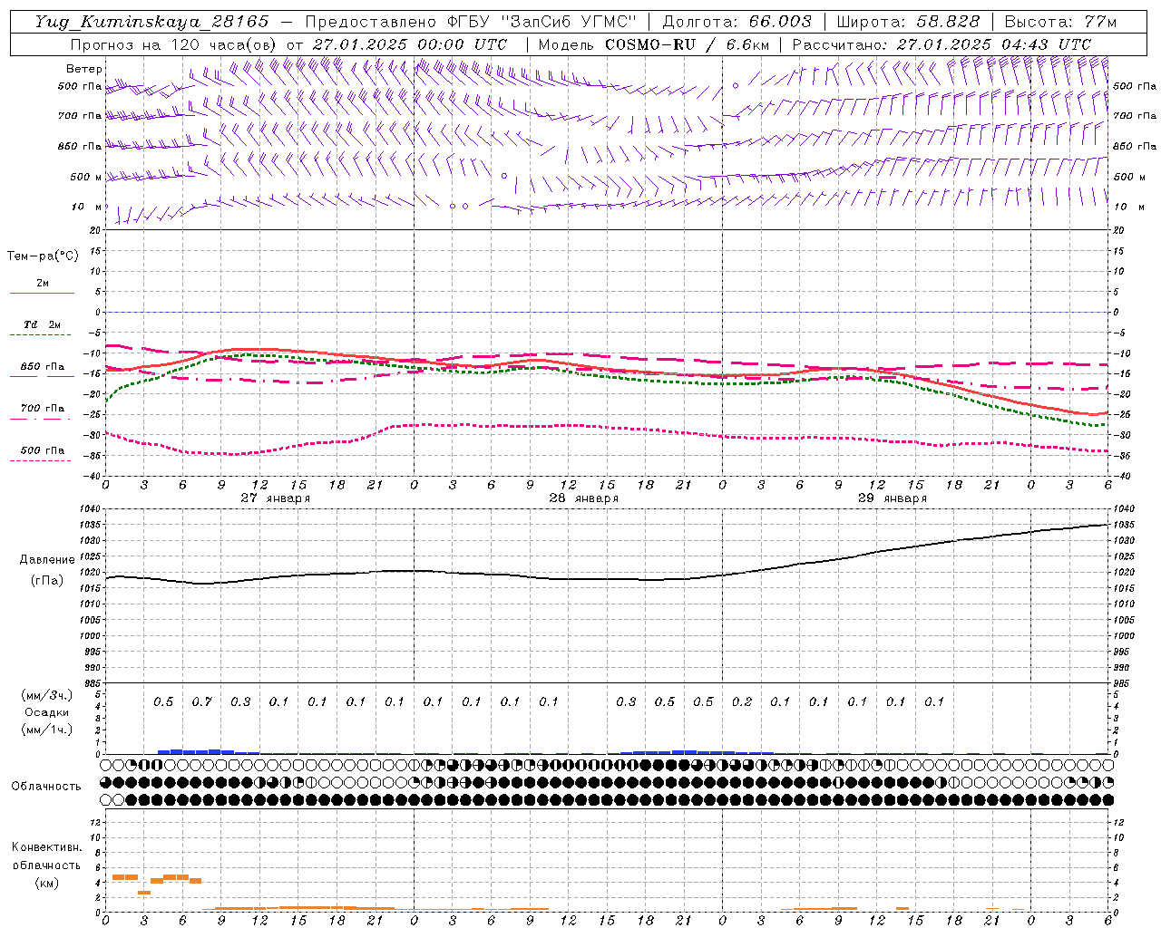
Task: Click 'Прогноз на 120 часа(ов)' forecast text
Action: (x=174, y=44)
